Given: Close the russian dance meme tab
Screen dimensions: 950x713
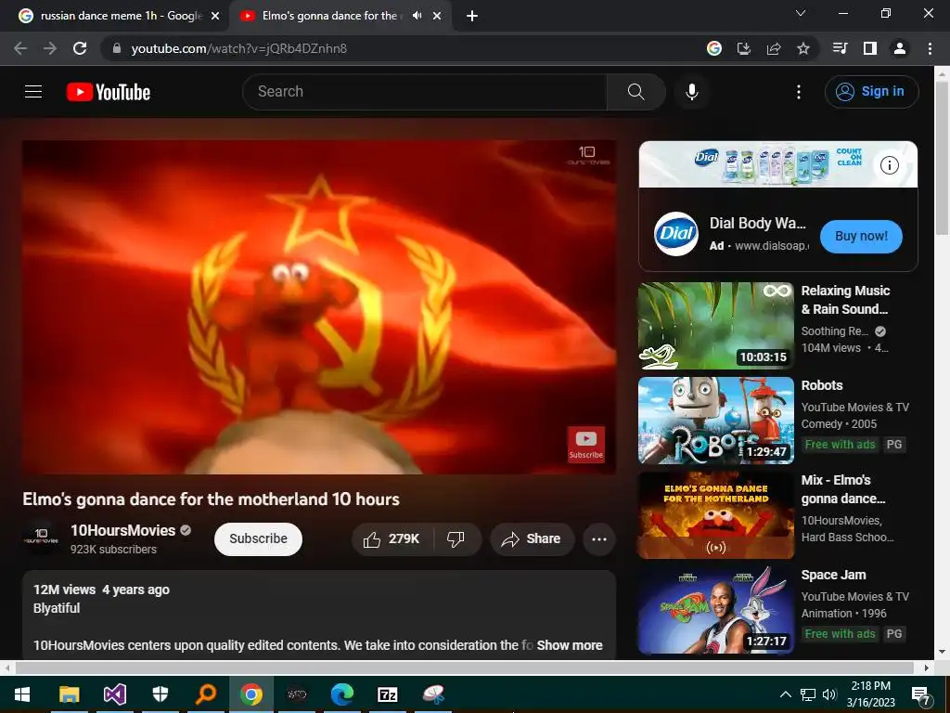Looking at the screenshot, I should pos(215,17).
